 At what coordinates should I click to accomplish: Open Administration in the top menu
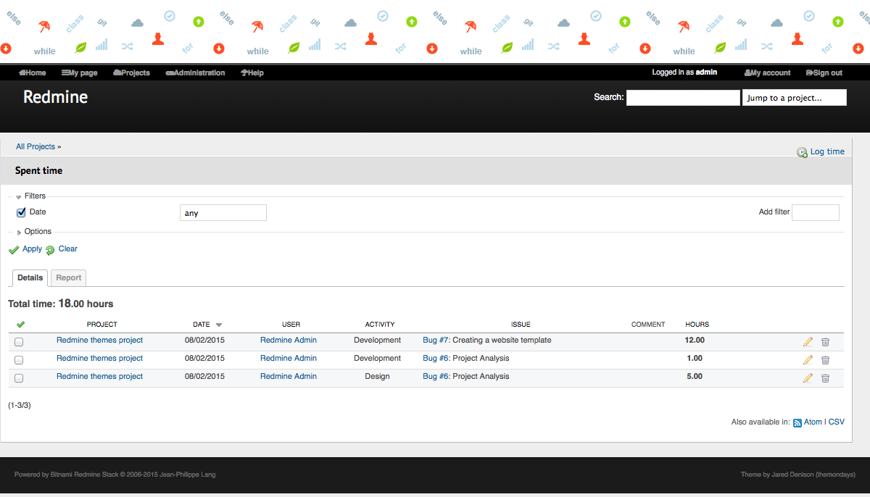click(196, 73)
